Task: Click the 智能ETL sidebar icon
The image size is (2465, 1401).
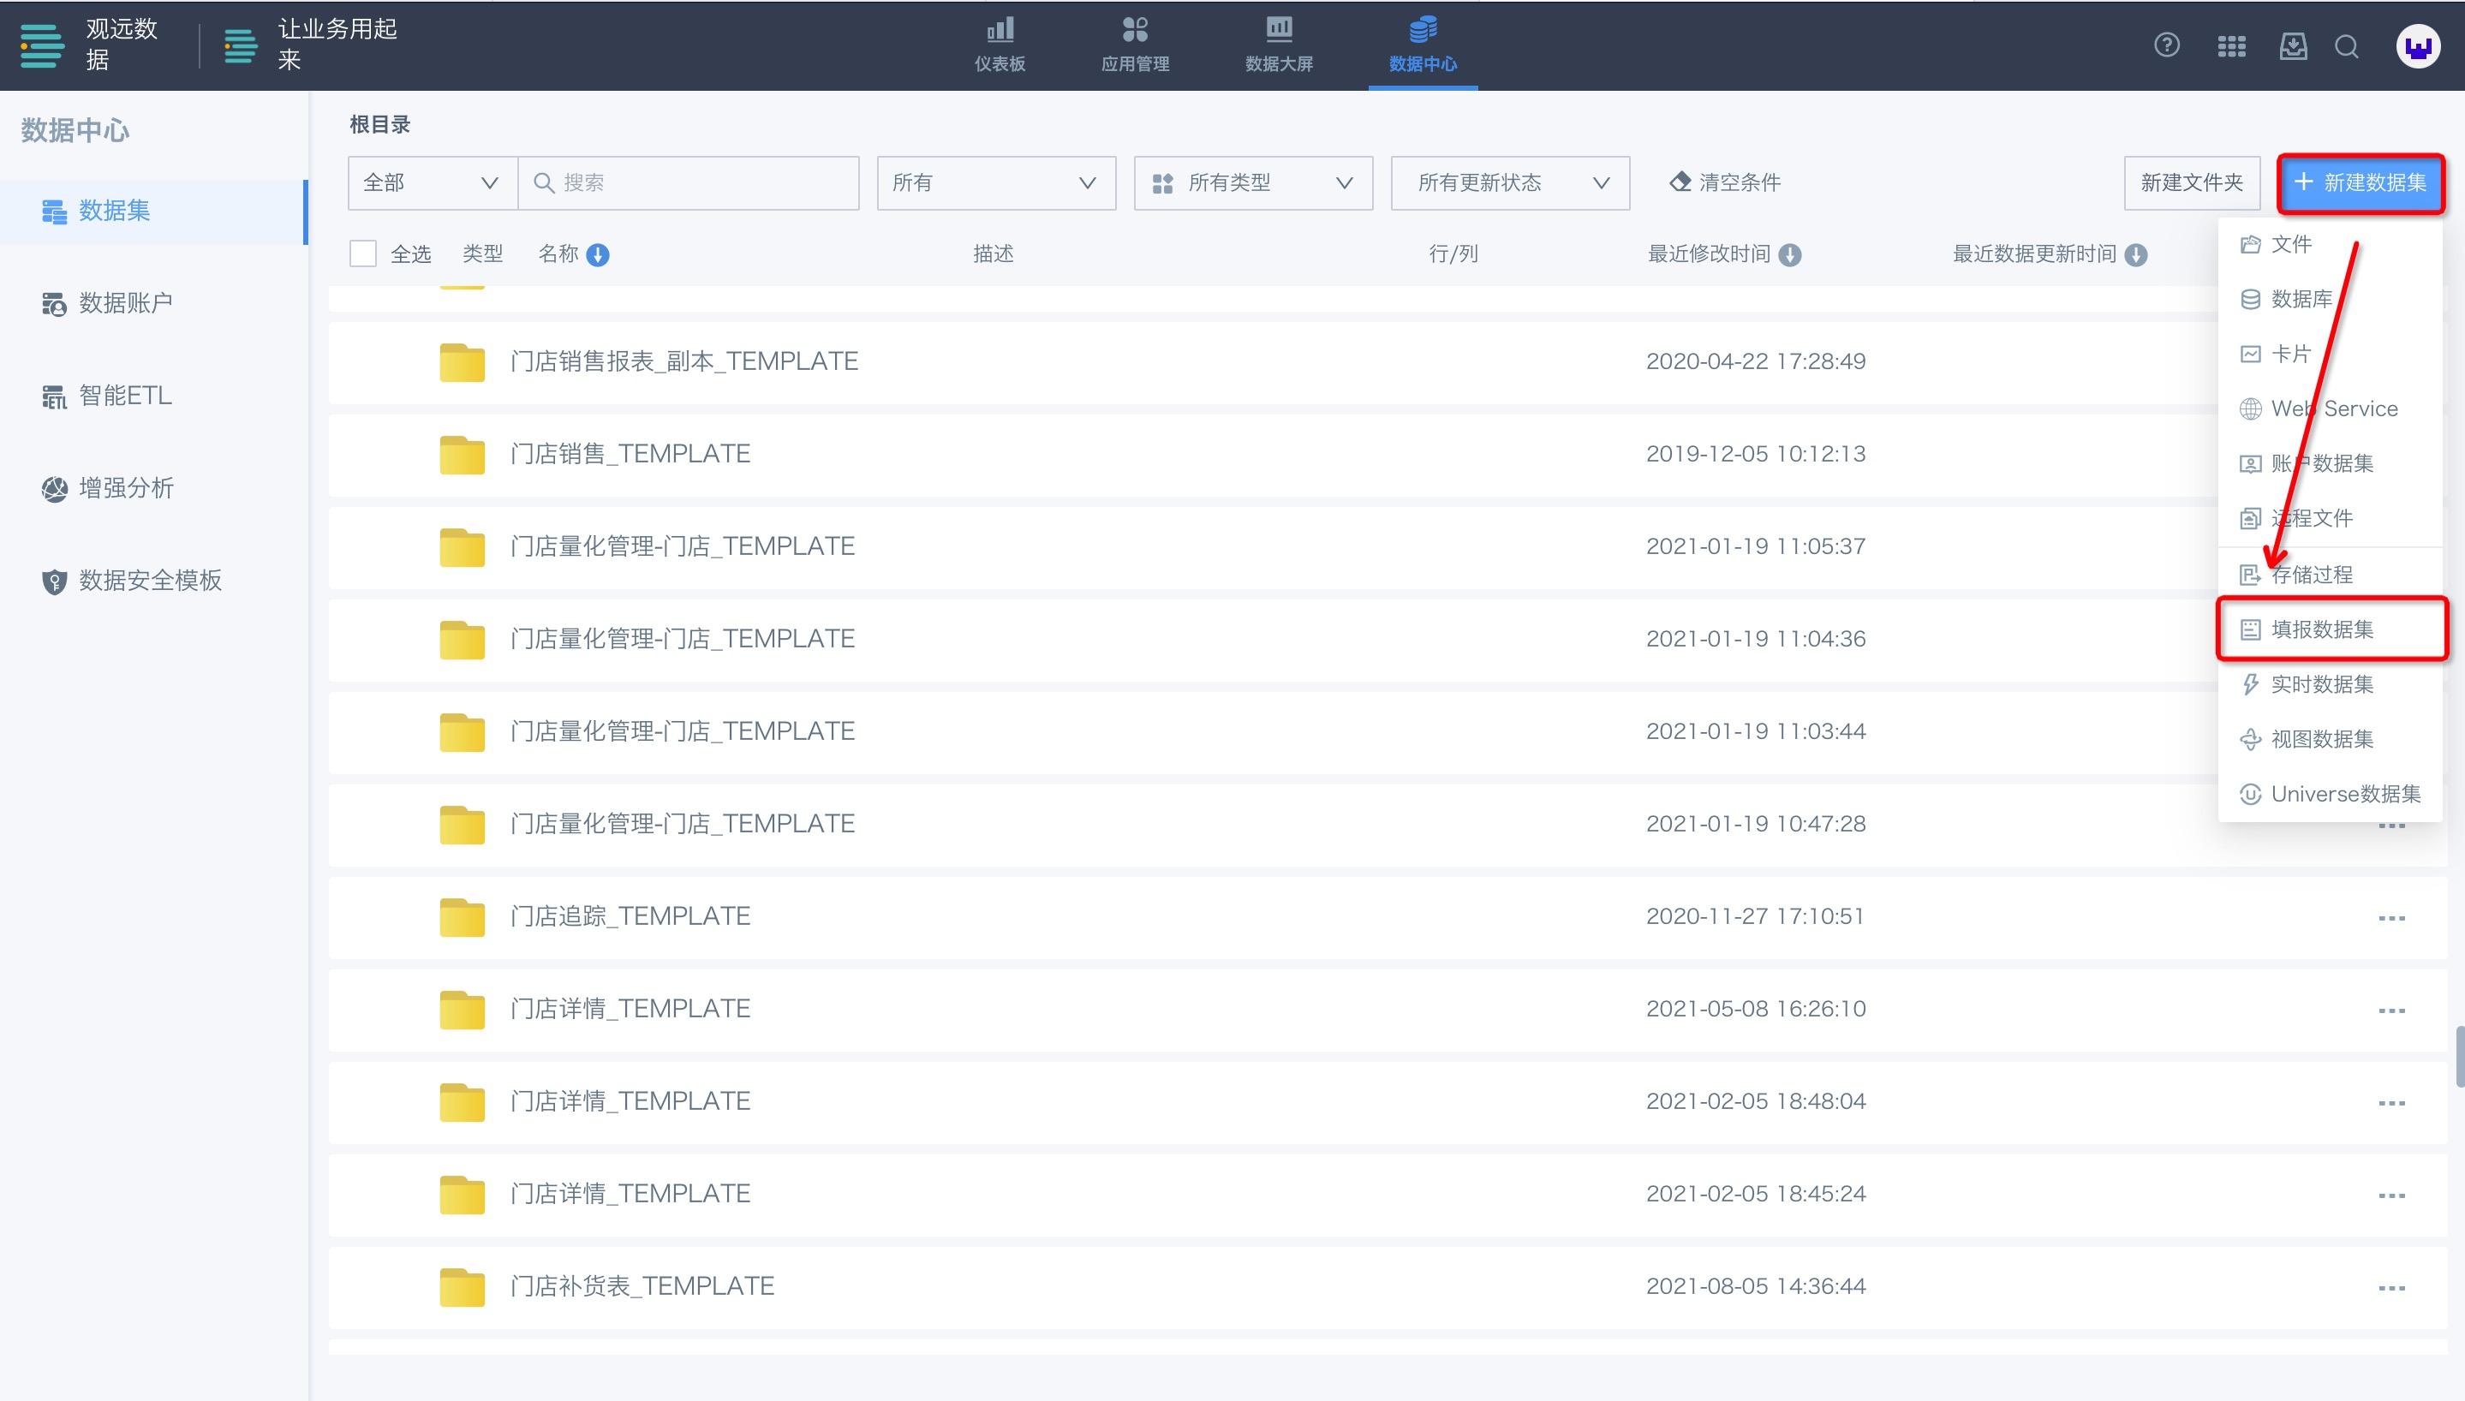Action: pos(54,396)
